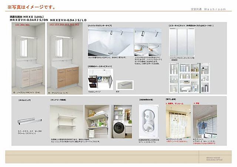The width and height of the screenshot is (237, 167).
Task: Click the 'ホスクリーン2ヶ所' caption
Action: click(x=174, y=139)
